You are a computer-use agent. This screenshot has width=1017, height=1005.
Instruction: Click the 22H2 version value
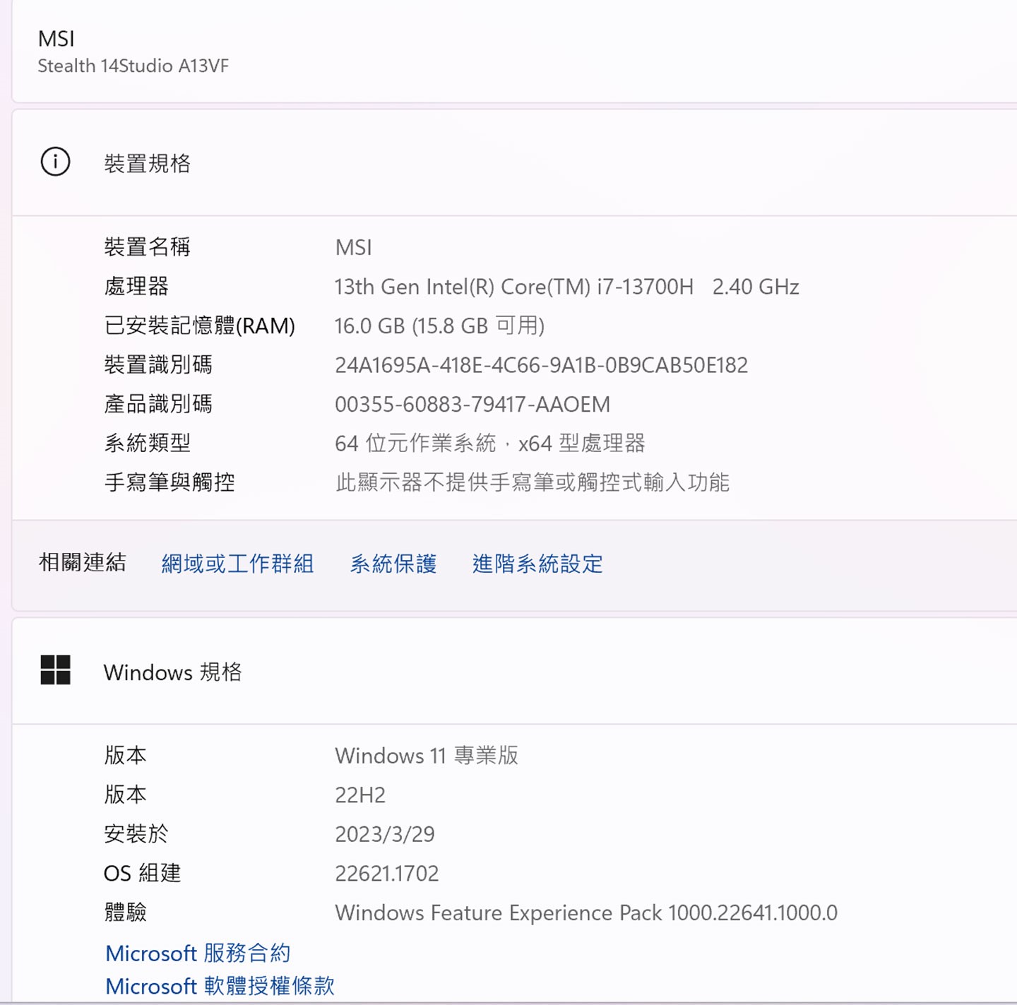coord(360,795)
